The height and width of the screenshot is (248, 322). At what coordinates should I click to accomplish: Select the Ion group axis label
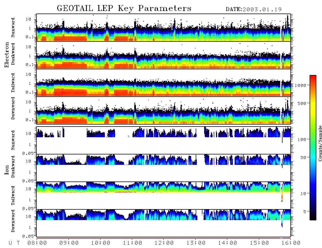(x=7, y=170)
